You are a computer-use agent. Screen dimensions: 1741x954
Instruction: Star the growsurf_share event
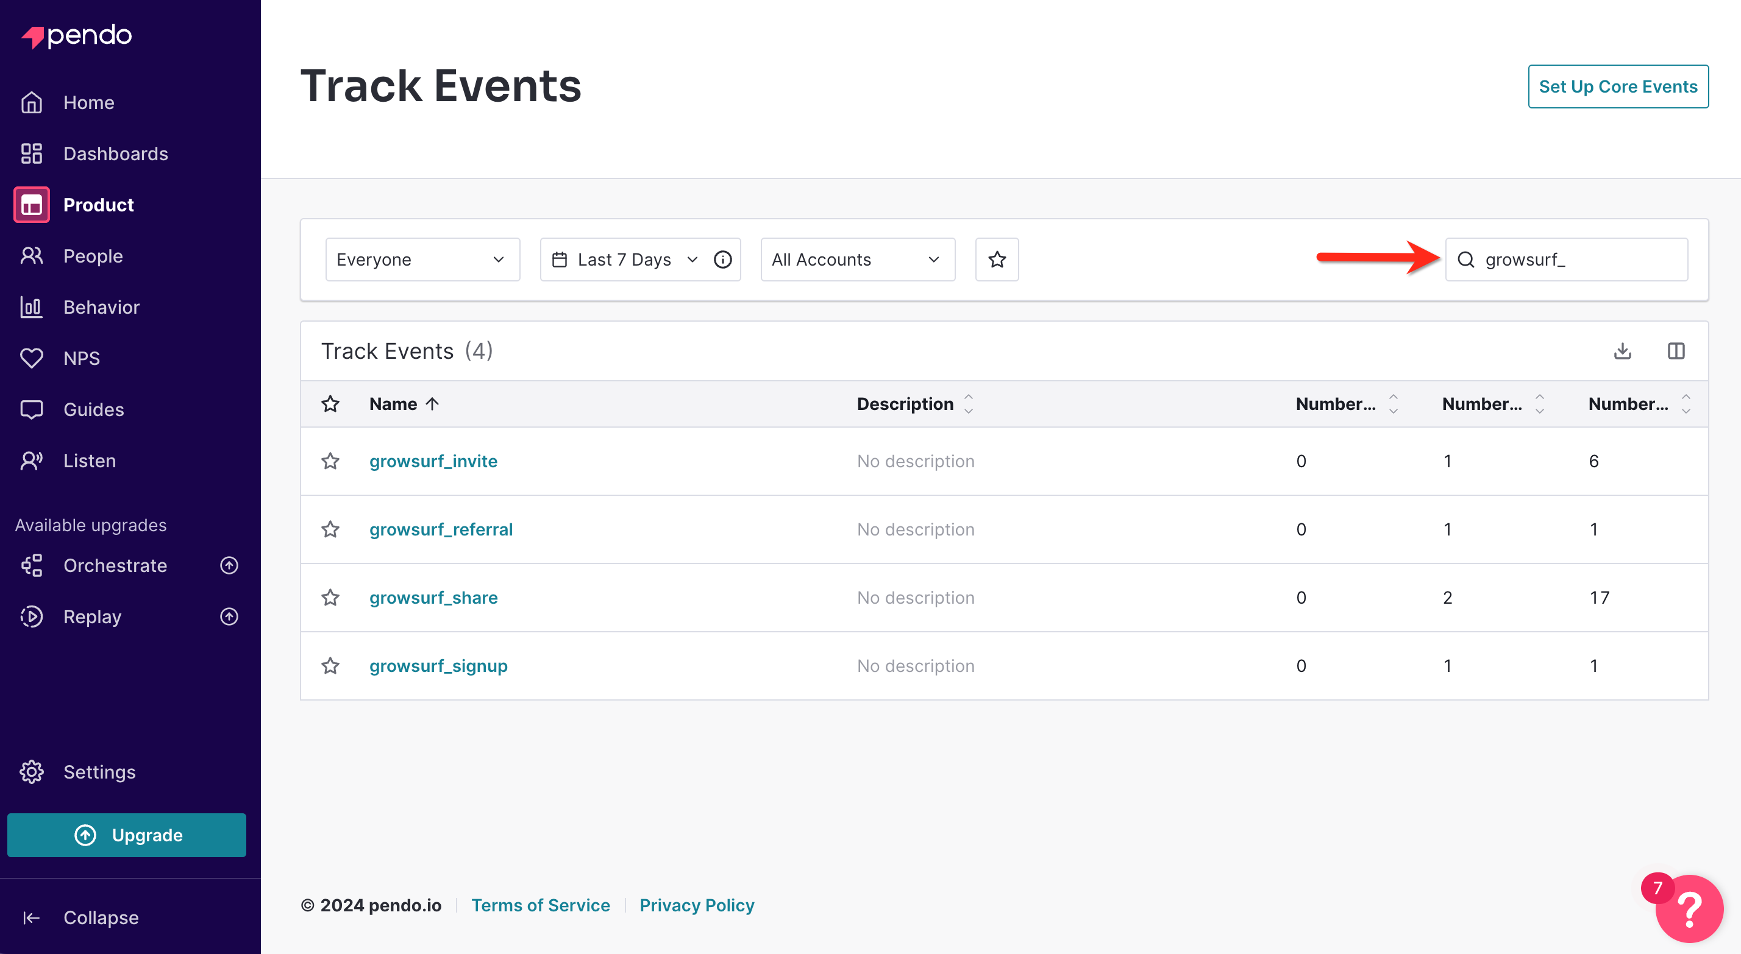click(x=330, y=597)
